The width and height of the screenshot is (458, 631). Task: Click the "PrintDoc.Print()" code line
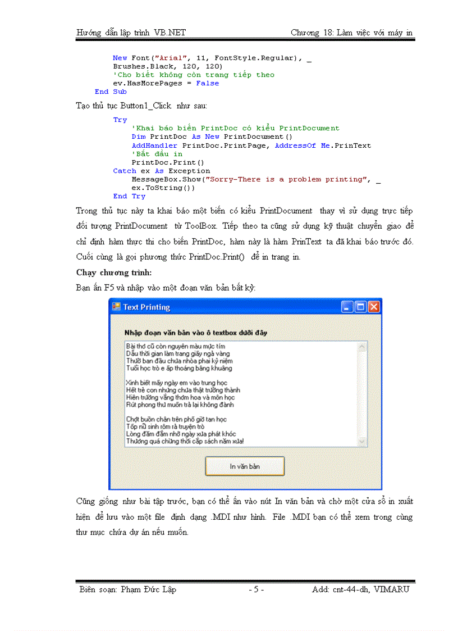(160, 162)
